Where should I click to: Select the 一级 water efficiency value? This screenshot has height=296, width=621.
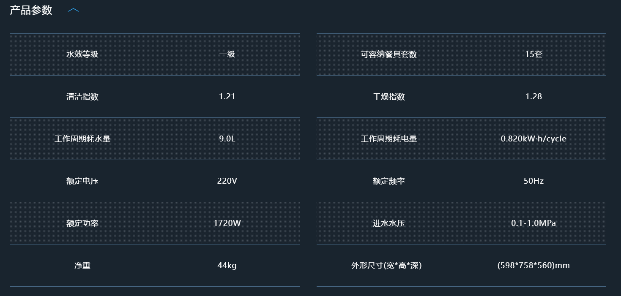point(227,54)
